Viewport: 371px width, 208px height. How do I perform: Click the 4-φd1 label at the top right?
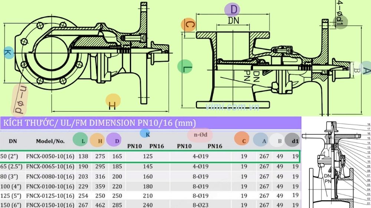click(x=340, y=15)
